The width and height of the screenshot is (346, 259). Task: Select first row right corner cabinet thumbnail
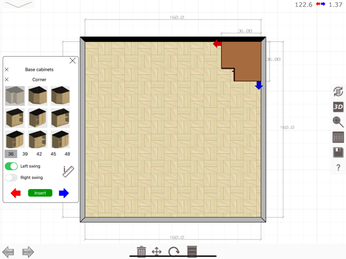coord(60,96)
